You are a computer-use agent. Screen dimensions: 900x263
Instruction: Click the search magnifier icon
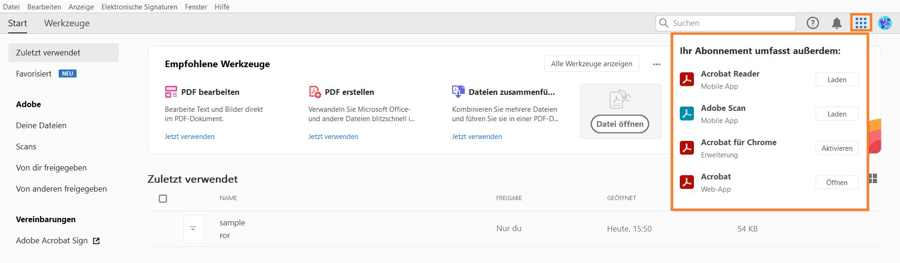click(x=663, y=23)
